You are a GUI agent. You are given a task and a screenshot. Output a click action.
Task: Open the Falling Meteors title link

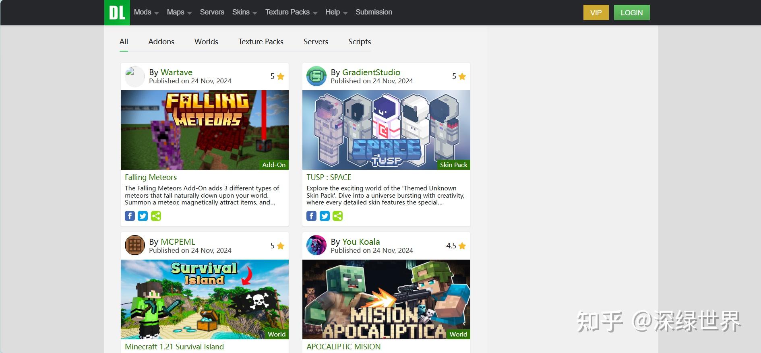(151, 177)
